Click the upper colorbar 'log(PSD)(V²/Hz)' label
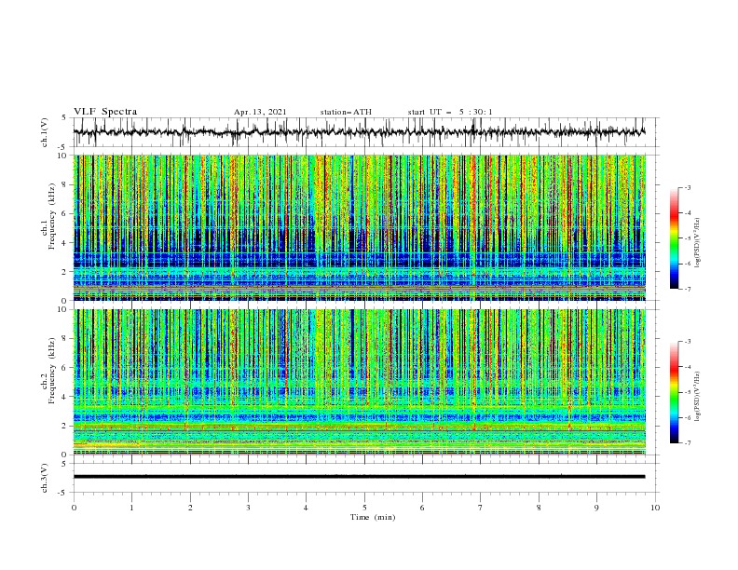This screenshot has height=570, width=738. tap(697, 243)
